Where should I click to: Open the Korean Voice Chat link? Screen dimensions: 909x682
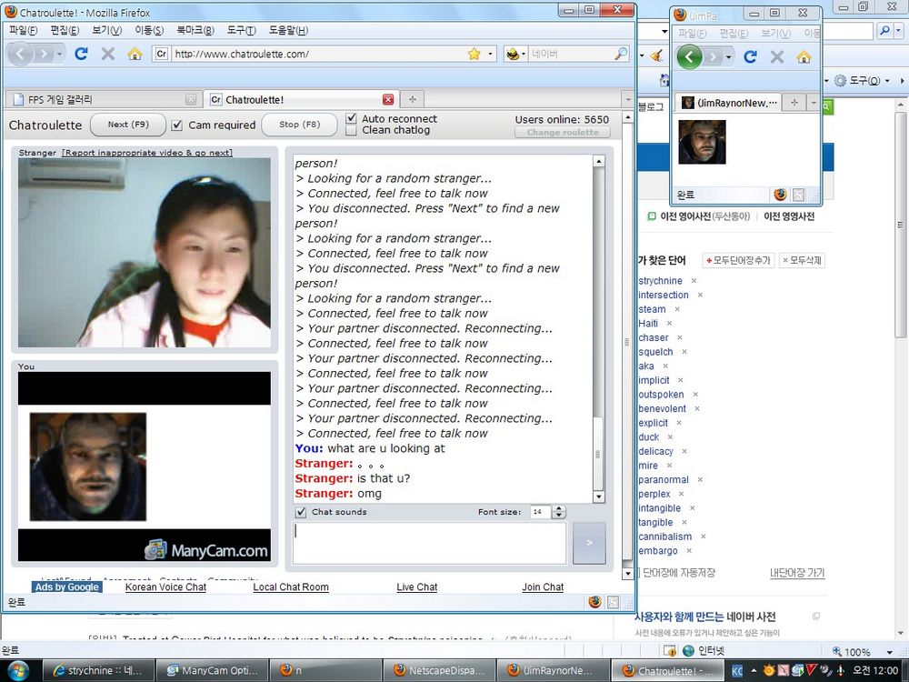point(165,587)
